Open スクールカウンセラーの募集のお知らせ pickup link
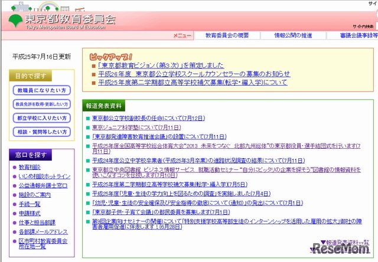Image resolution: width=378 pixels, height=262 pixels. 194,74
